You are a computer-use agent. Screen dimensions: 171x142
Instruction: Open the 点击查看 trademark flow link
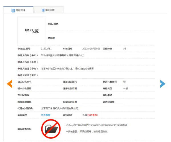click(x=46, y=115)
